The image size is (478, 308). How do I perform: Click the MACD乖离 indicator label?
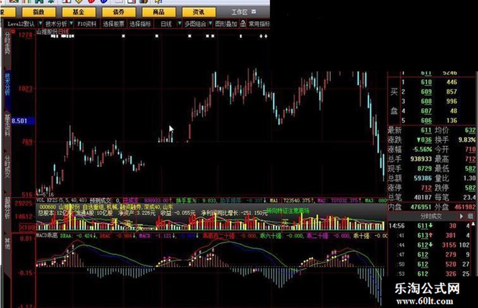47,235
